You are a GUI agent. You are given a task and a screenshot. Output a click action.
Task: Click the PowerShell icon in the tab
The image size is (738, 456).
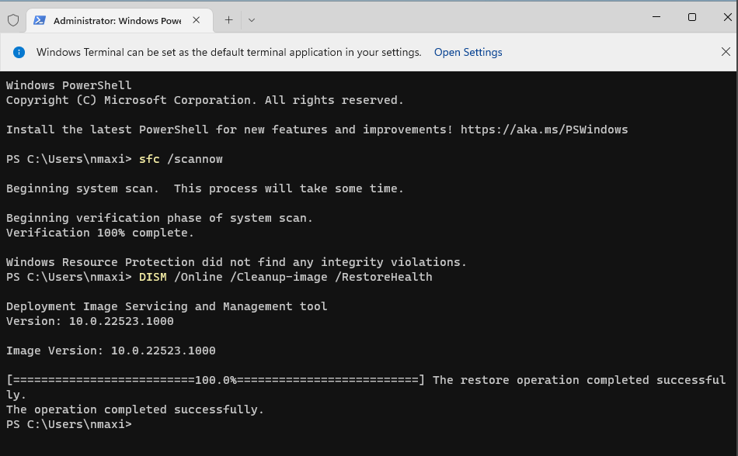[x=40, y=20]
